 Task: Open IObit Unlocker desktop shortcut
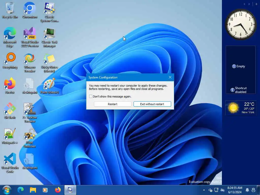click(x=30, y=138)
